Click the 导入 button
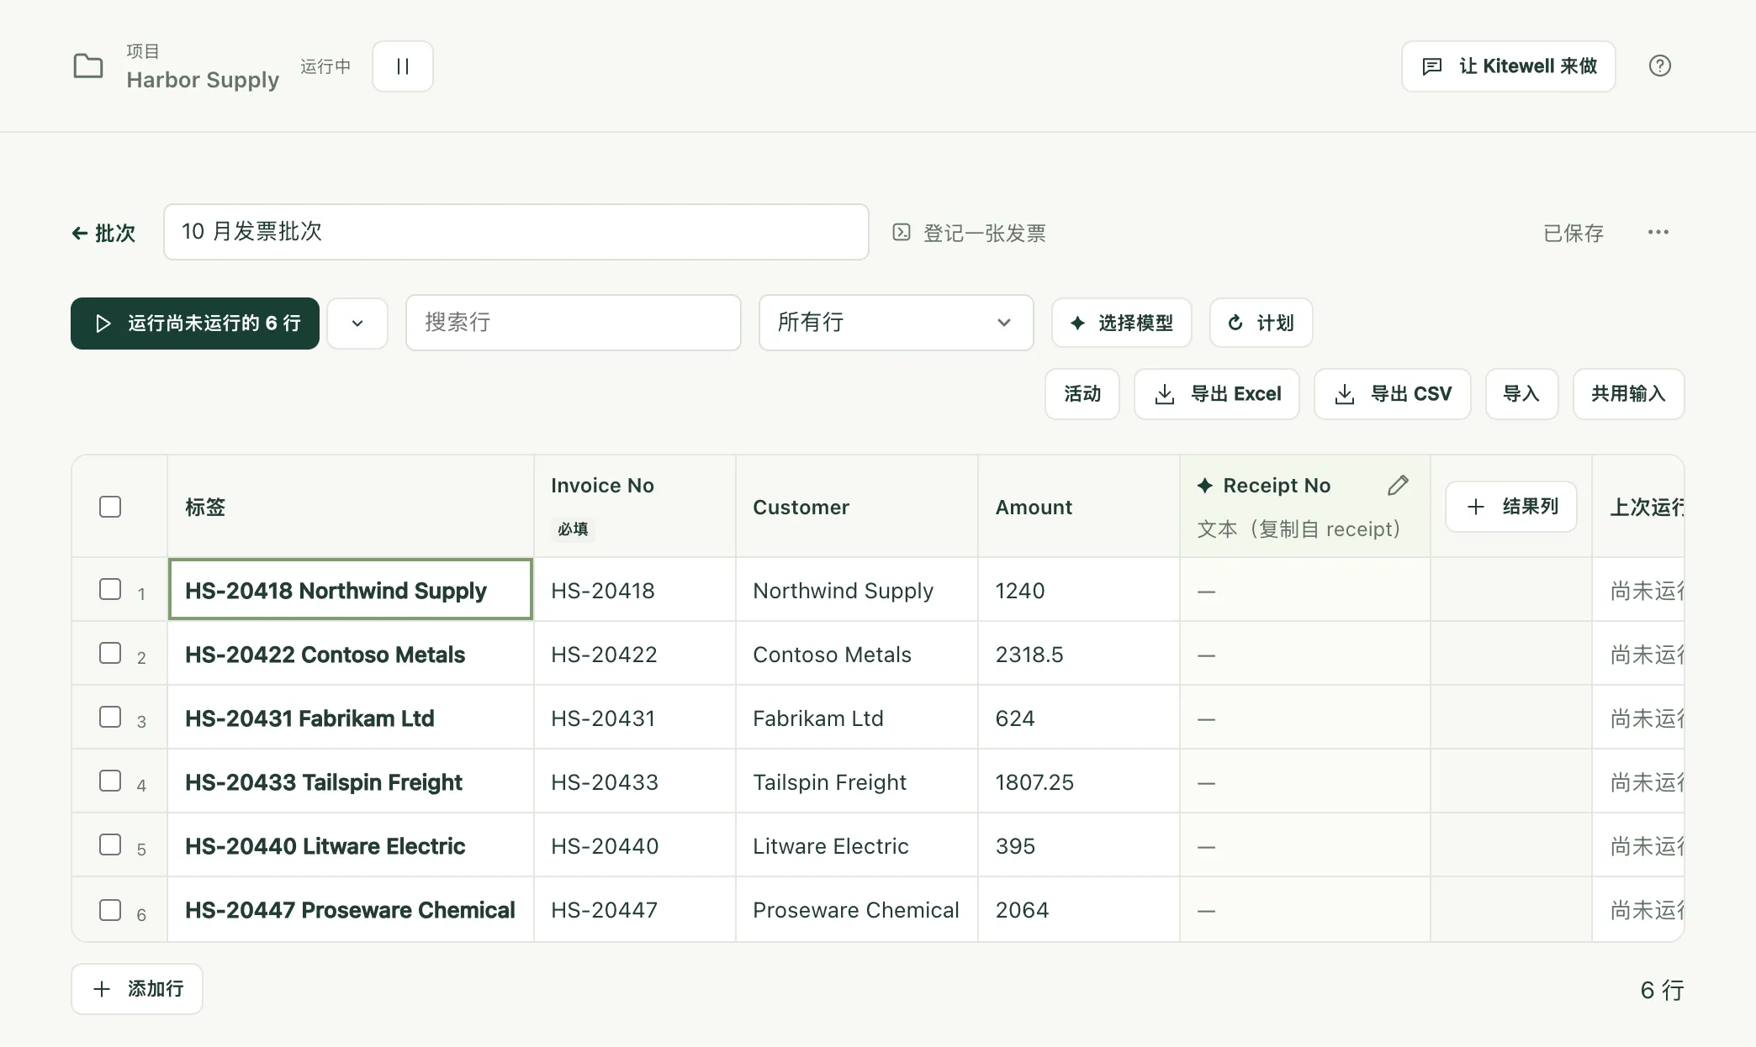Viewport: 1756px width, 1047px height. [x=1521, y=394]
